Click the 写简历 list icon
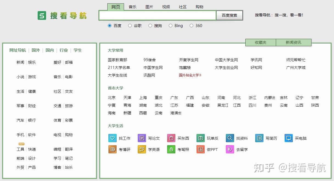The height and width of the screenshot is (181, 334). (259, 138)
